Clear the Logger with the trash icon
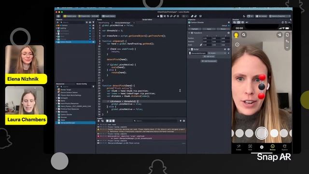Image resolution: width=309 pixels, height=174 pixels. tap(98, 121)
